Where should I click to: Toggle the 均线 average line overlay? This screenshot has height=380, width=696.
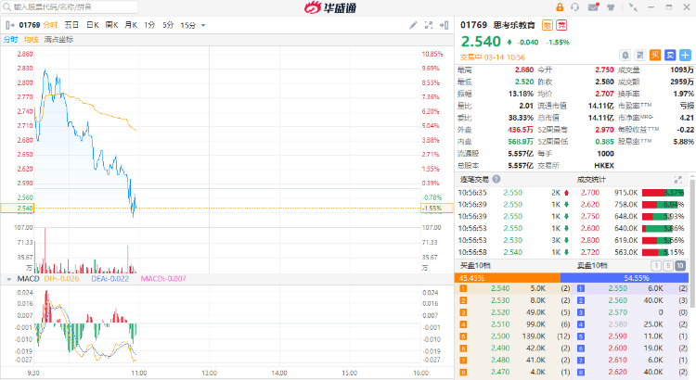pos(32,40)
